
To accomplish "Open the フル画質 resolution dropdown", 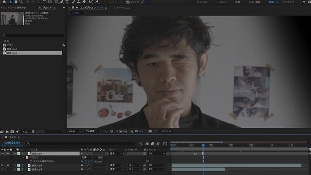I will (x=93, y=131).
